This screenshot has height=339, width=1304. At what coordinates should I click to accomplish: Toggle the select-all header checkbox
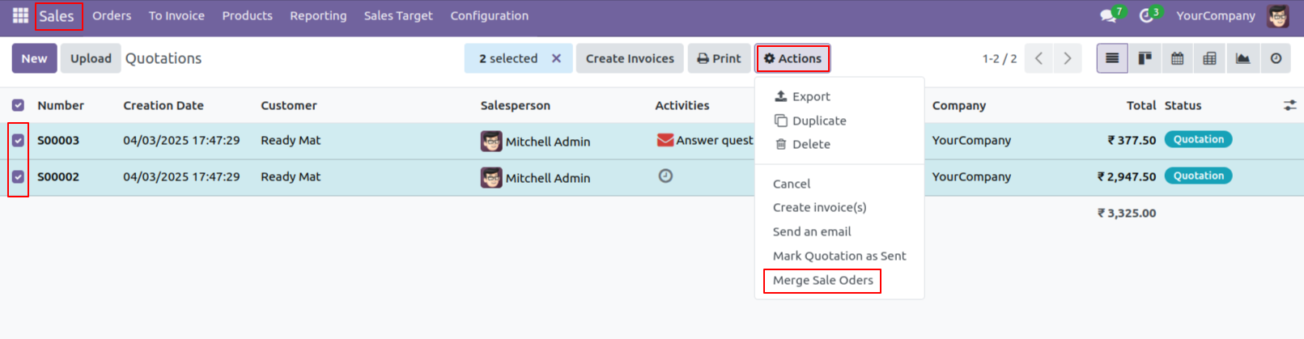(18, 105)
